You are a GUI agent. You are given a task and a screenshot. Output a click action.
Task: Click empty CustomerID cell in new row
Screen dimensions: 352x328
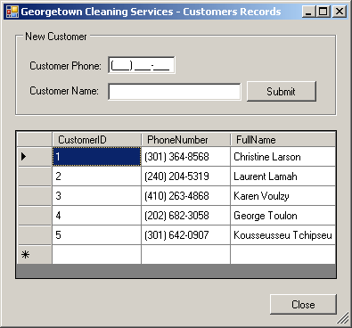tap(96, 255)
